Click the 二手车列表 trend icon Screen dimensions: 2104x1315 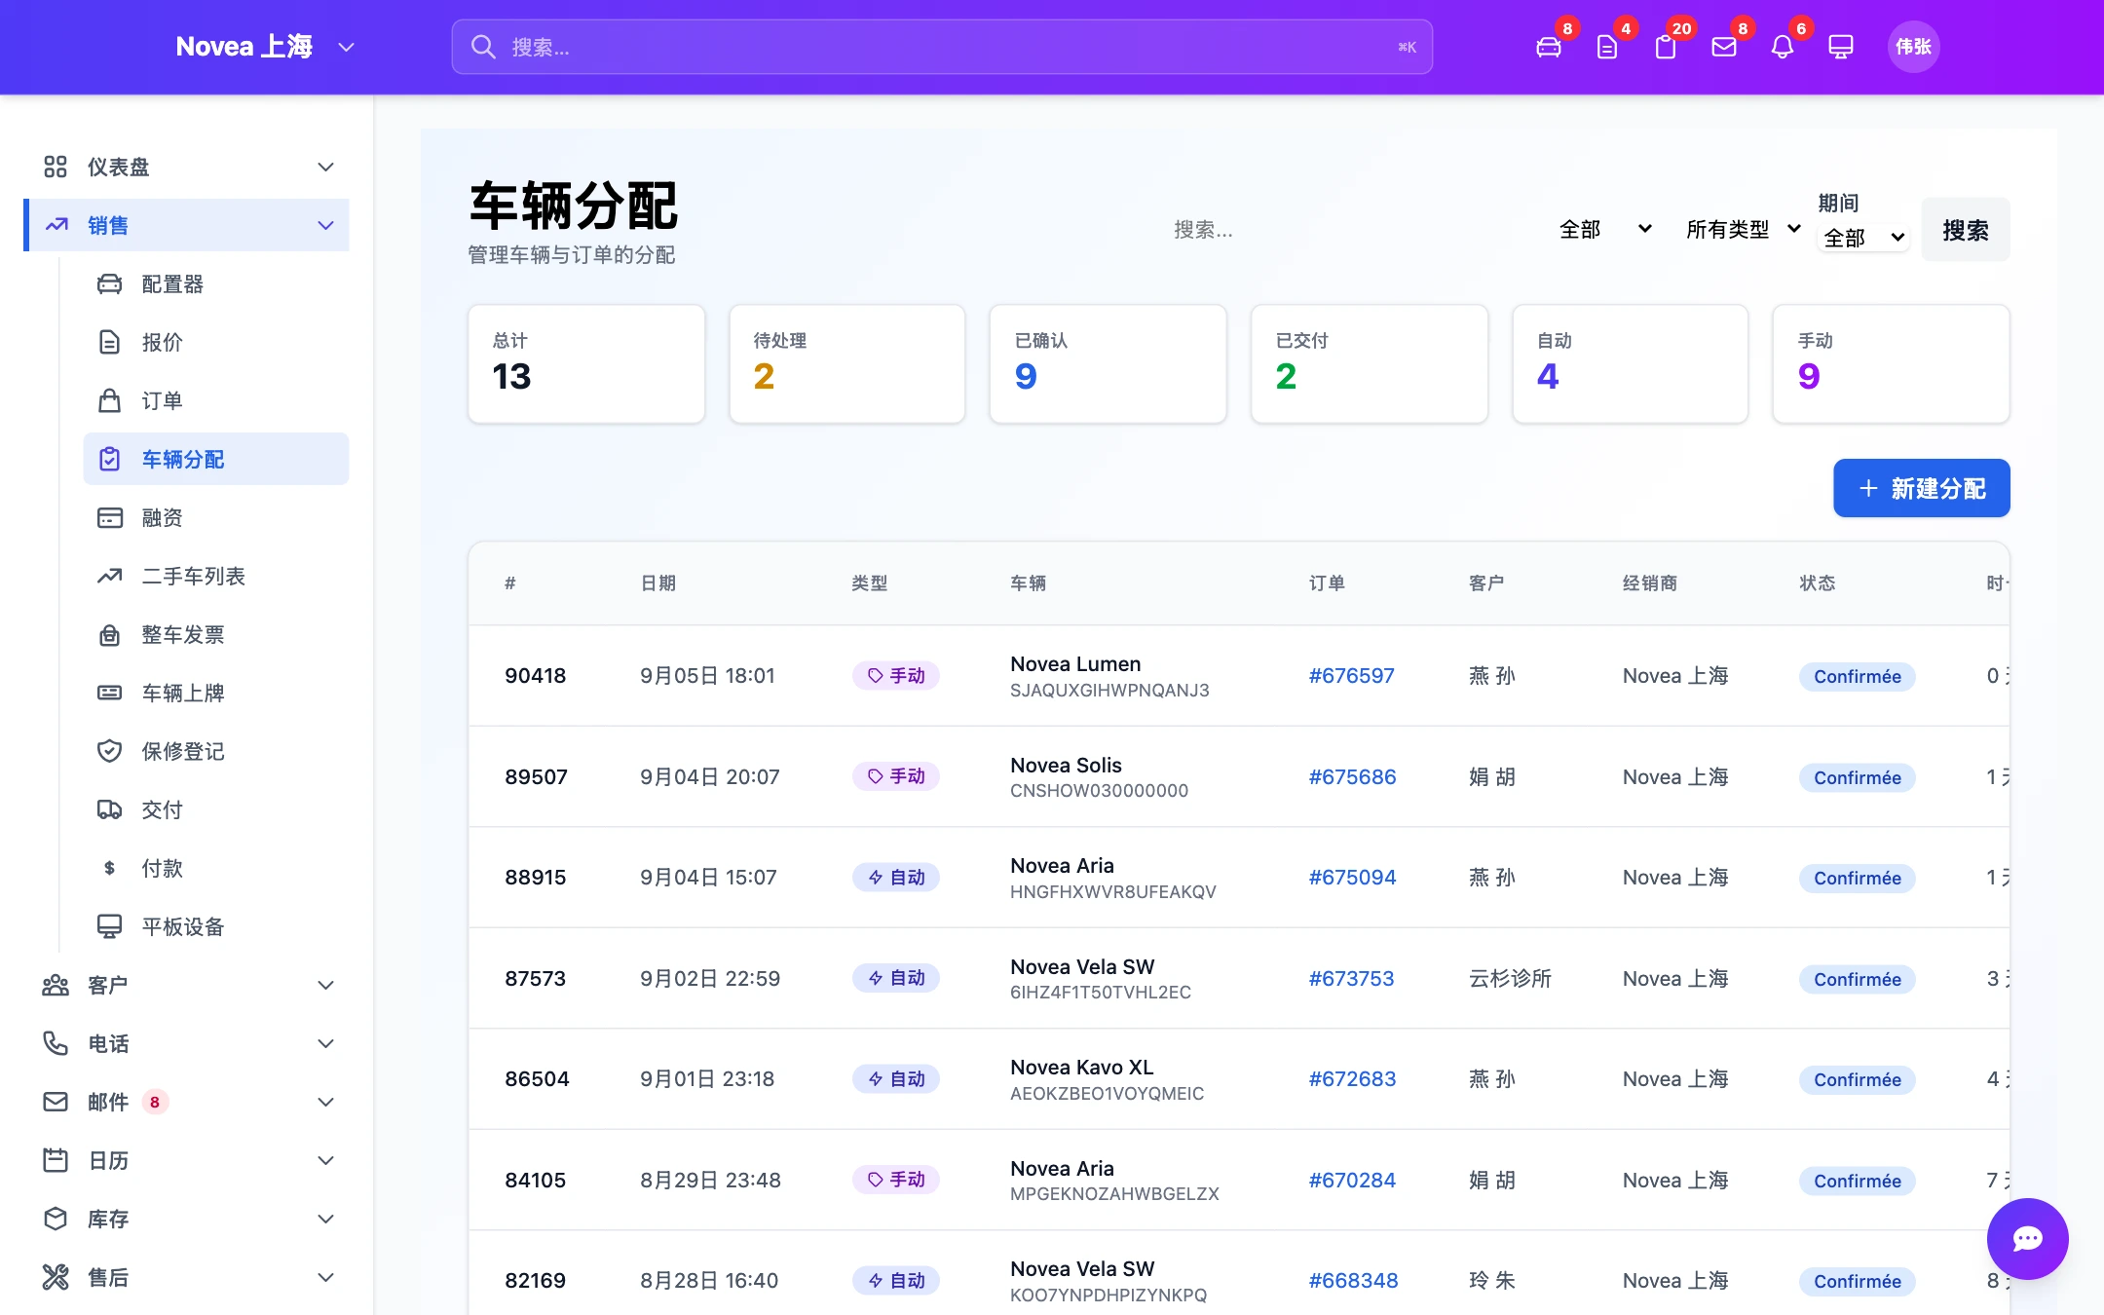point(110,576)
